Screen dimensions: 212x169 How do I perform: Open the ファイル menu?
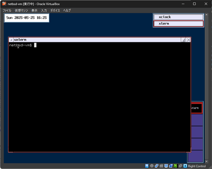(x=7, y=11)
